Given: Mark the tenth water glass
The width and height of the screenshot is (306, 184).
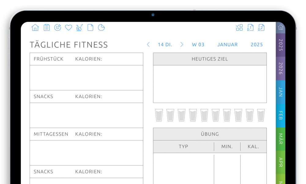Looking at the screenshot, I should tap(261, 115).
